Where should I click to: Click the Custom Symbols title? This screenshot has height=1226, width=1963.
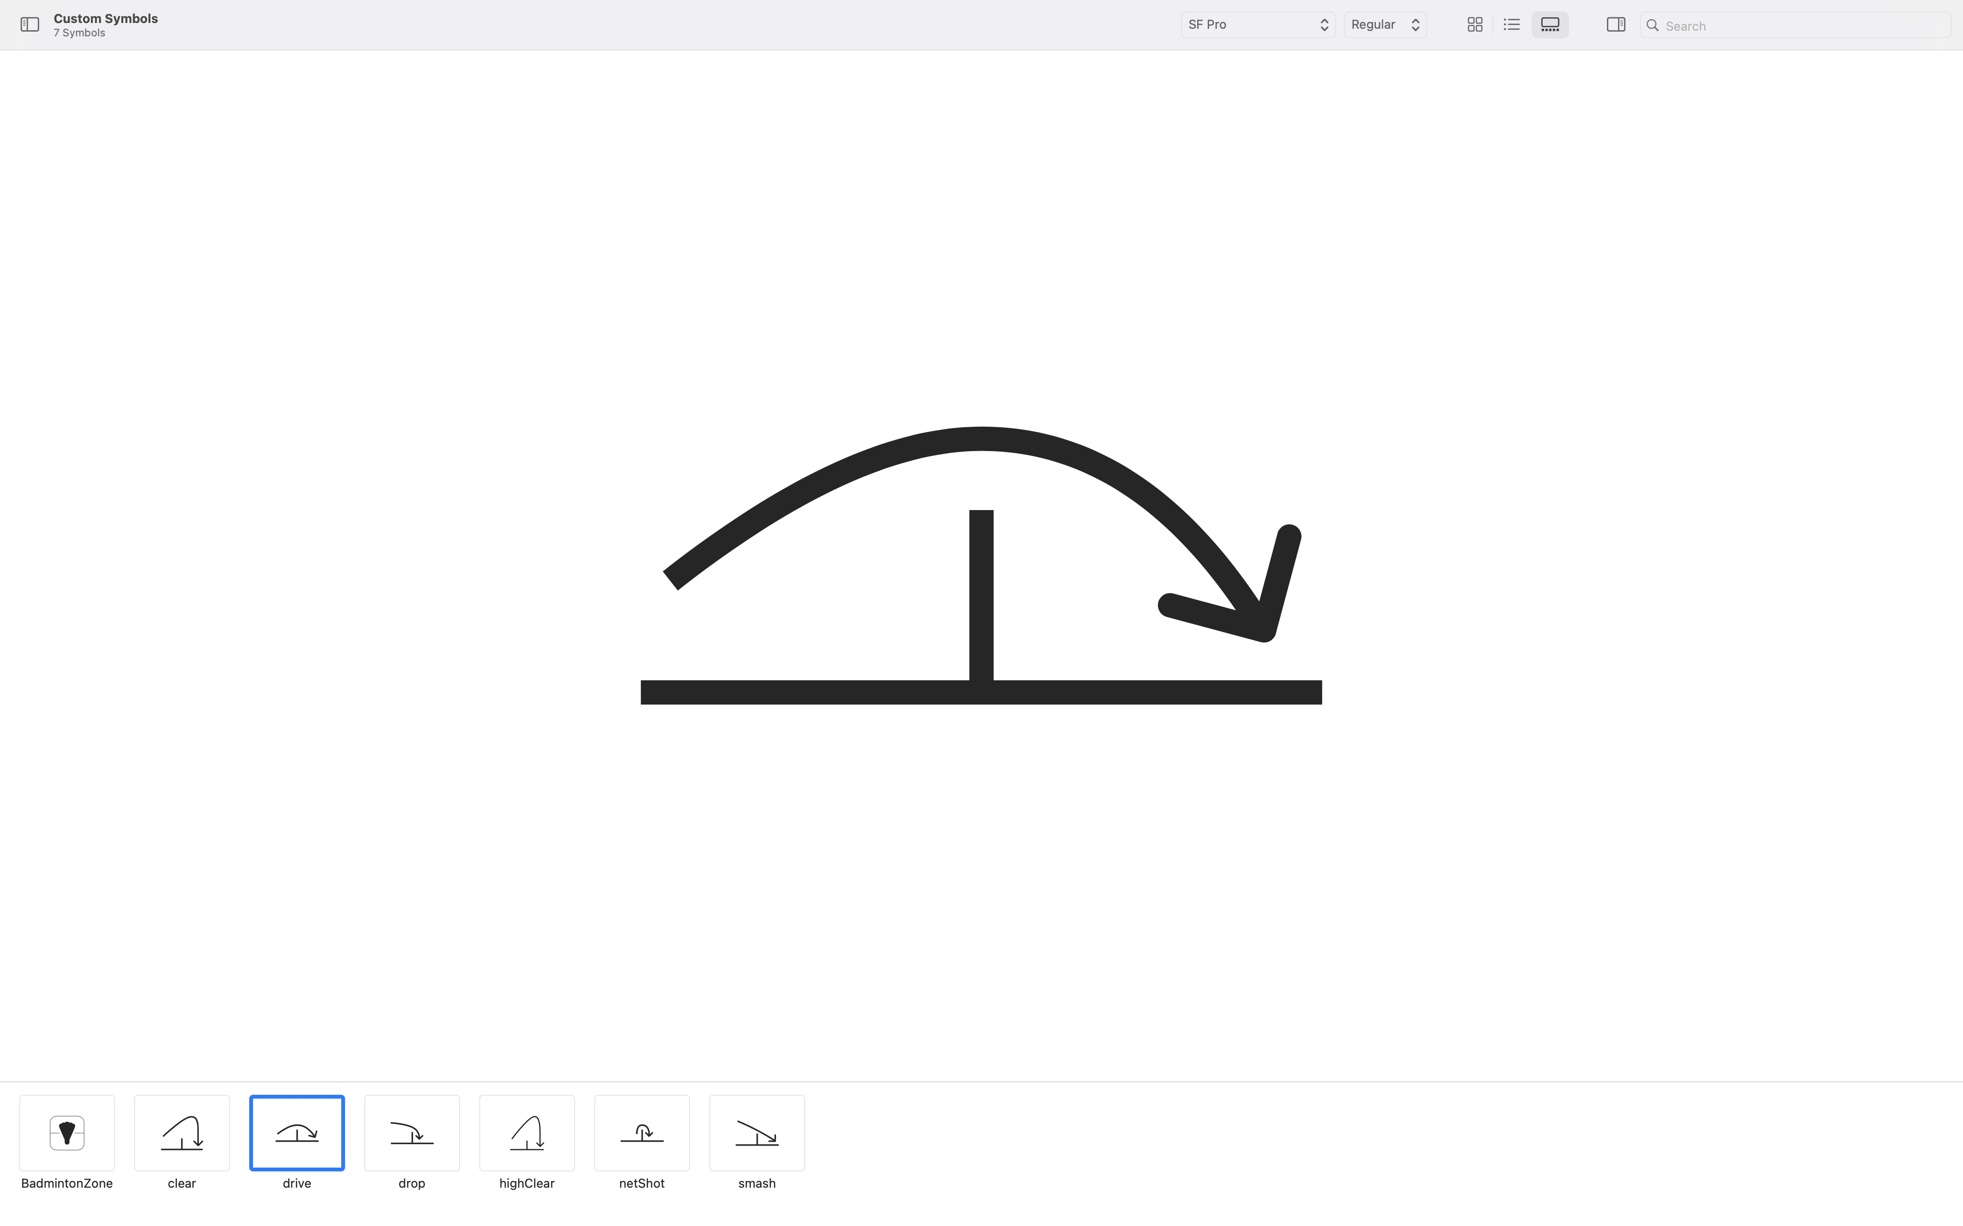105,19
